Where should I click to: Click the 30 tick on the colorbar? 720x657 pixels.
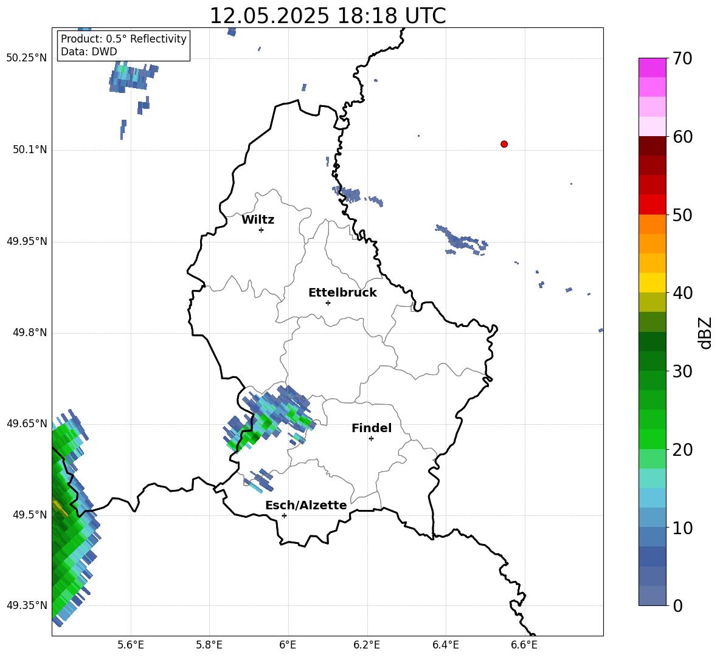[682, 371]
